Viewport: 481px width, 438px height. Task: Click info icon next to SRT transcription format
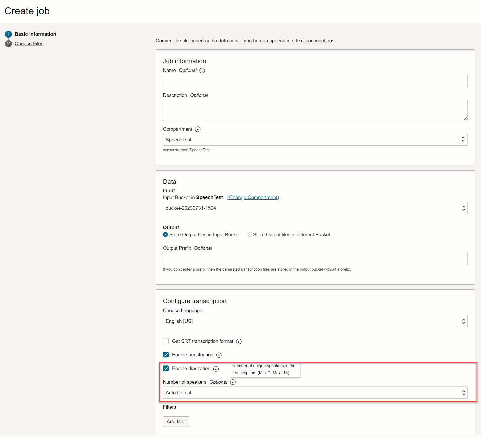click(239, 341)
